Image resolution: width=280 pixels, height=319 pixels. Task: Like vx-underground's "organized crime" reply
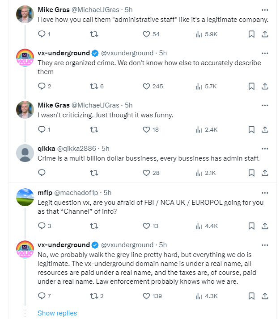(146, 86)
